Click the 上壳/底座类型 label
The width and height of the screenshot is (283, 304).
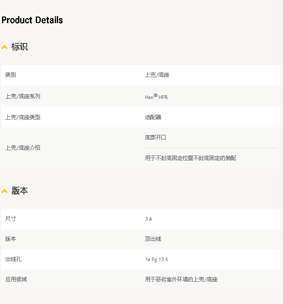point(23,117)
